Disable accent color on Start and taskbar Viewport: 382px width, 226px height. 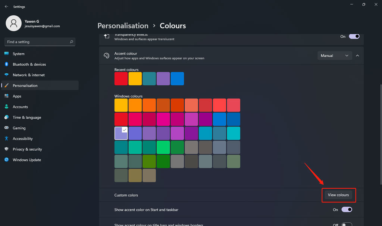pos(347,210)
